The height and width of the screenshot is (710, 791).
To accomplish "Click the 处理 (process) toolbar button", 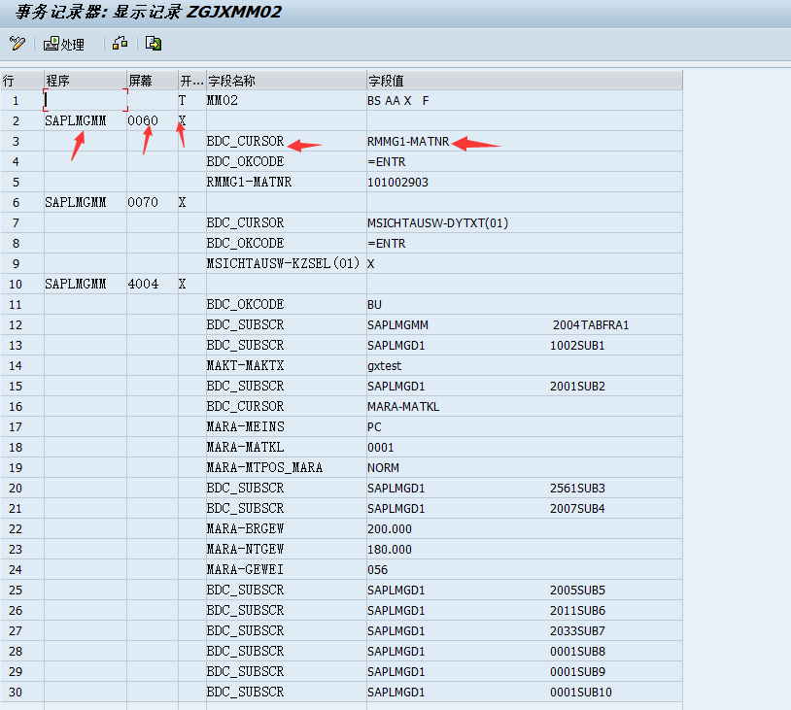I will click(x=64, y=45).
